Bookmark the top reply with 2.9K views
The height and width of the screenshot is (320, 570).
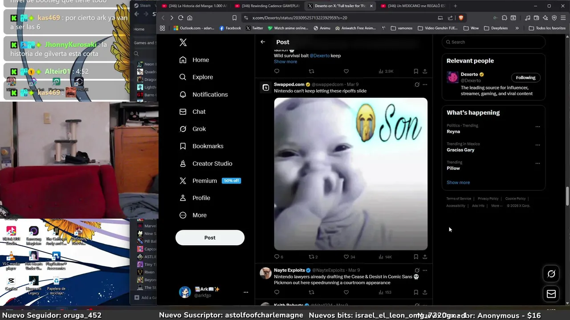coord(415,71)
